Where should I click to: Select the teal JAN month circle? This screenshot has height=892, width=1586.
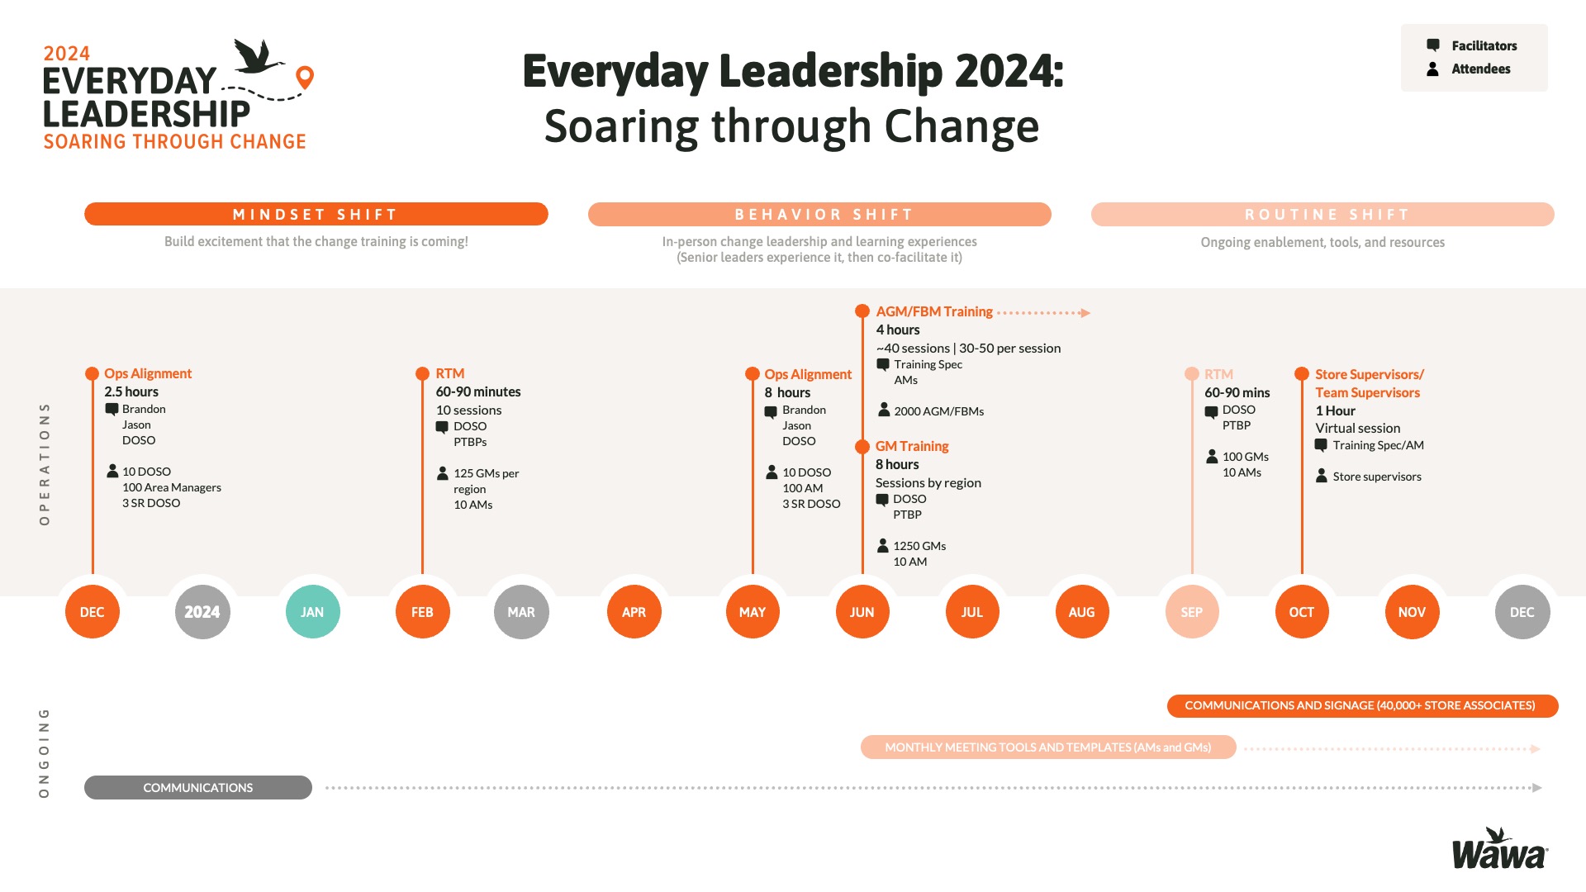[312, 612]
